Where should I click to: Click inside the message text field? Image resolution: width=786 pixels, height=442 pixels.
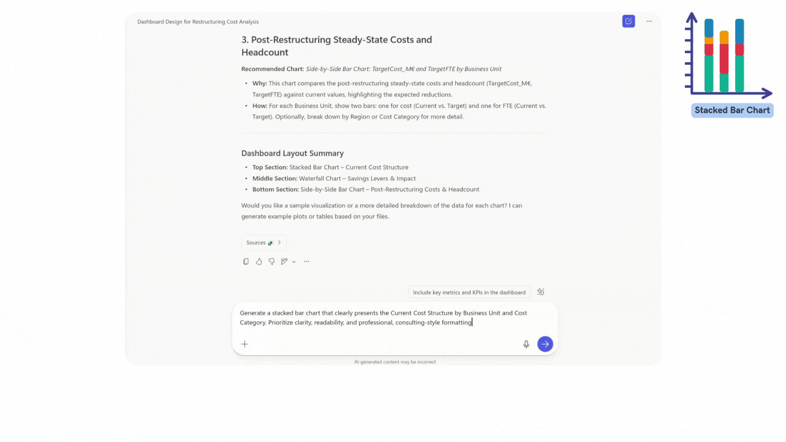(383, 318)
